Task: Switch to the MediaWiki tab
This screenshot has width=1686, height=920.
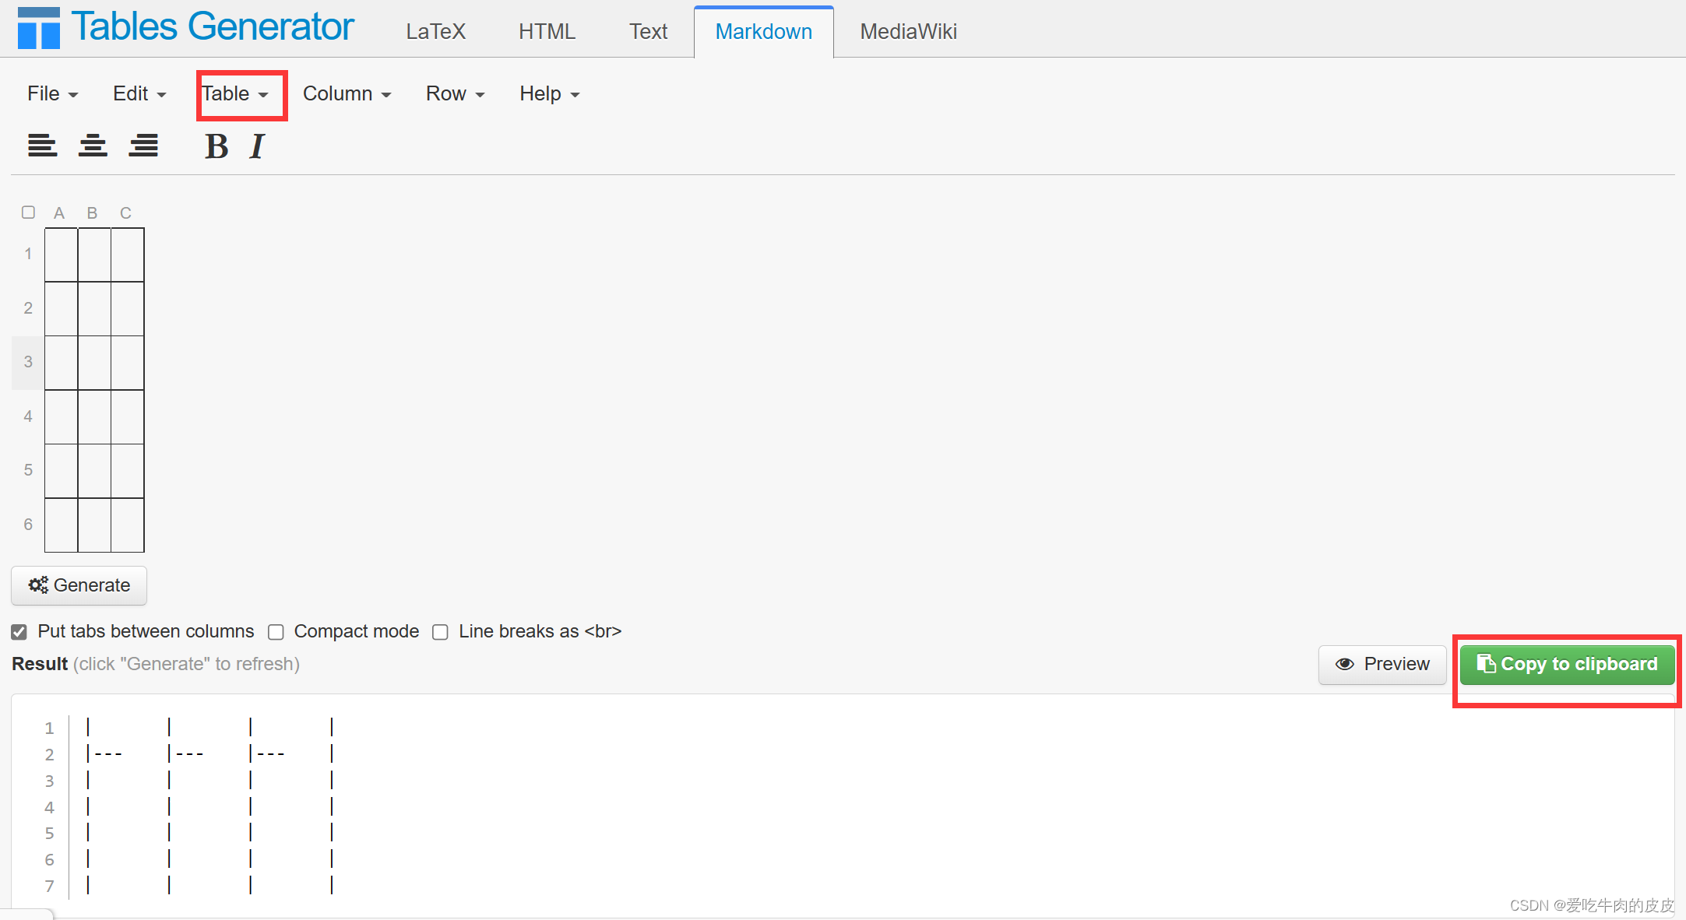Action: click(908, 32)
